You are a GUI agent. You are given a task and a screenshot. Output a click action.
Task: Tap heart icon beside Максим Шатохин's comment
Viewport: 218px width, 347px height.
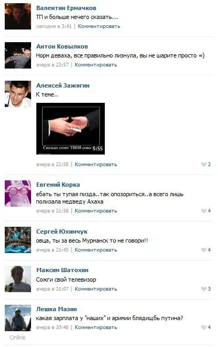coord(203,289)
